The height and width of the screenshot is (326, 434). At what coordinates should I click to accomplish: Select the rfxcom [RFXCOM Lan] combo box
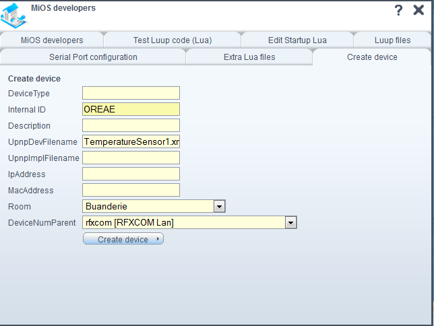pyautogui.click(x=189, y=222)
